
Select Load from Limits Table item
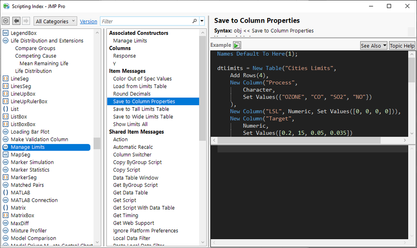[x=139, y=86]
